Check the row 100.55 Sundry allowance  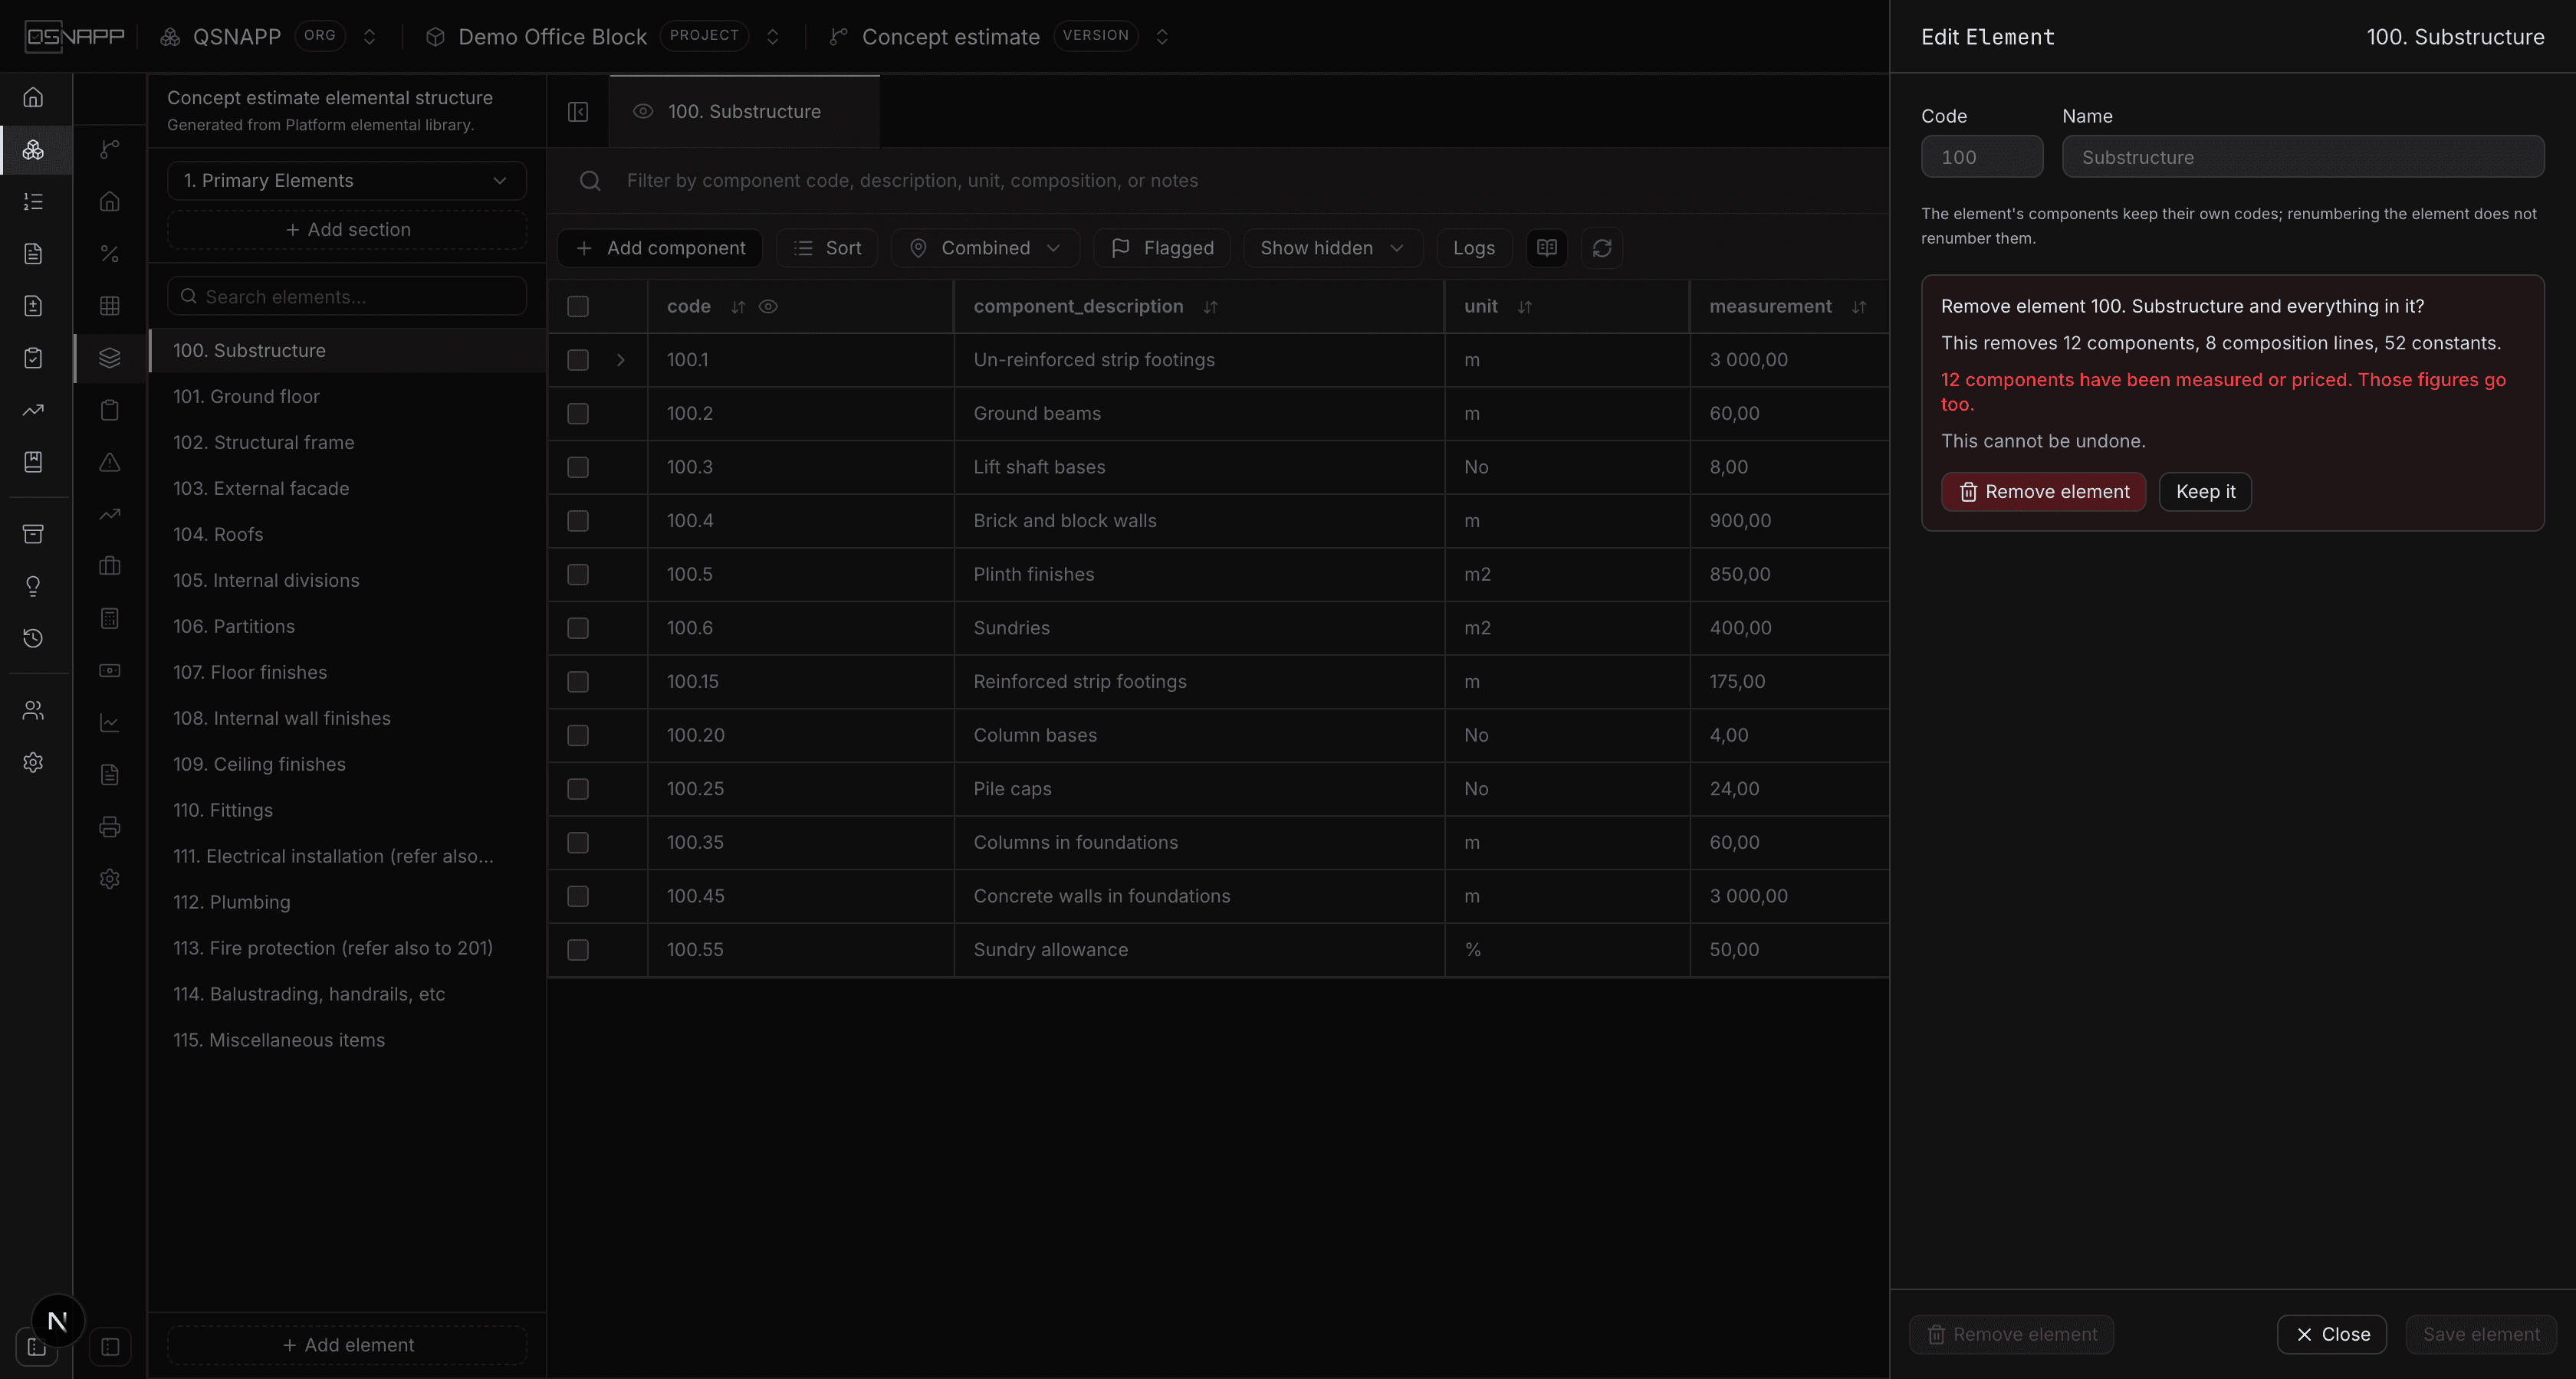pyautogui.click(x=578, y=950)
